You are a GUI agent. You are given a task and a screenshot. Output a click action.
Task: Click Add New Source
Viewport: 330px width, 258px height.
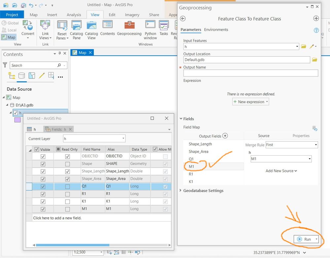click(281, 171)
